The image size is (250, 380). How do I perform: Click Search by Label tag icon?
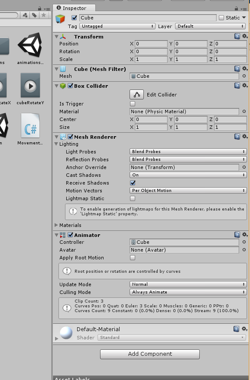tap(34, 15)
